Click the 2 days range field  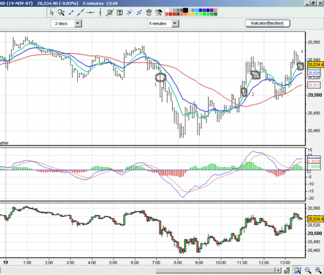(63, 23)
